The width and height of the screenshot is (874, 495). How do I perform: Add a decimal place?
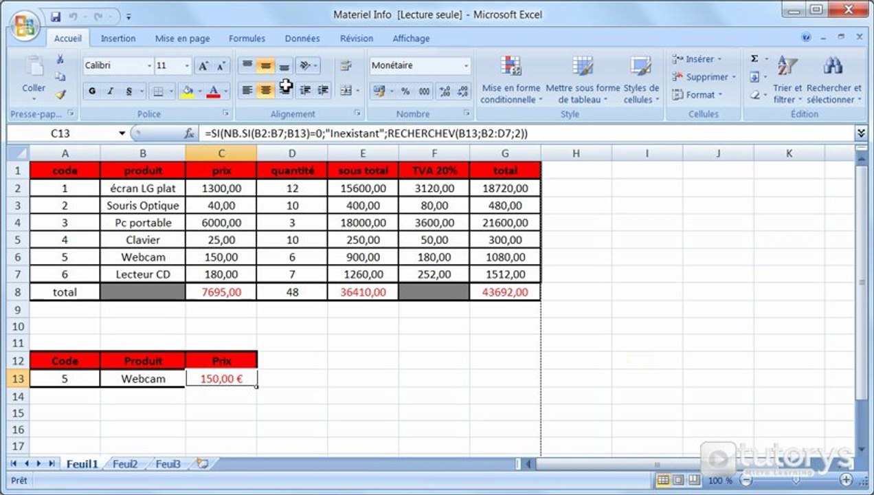point(445,91)
